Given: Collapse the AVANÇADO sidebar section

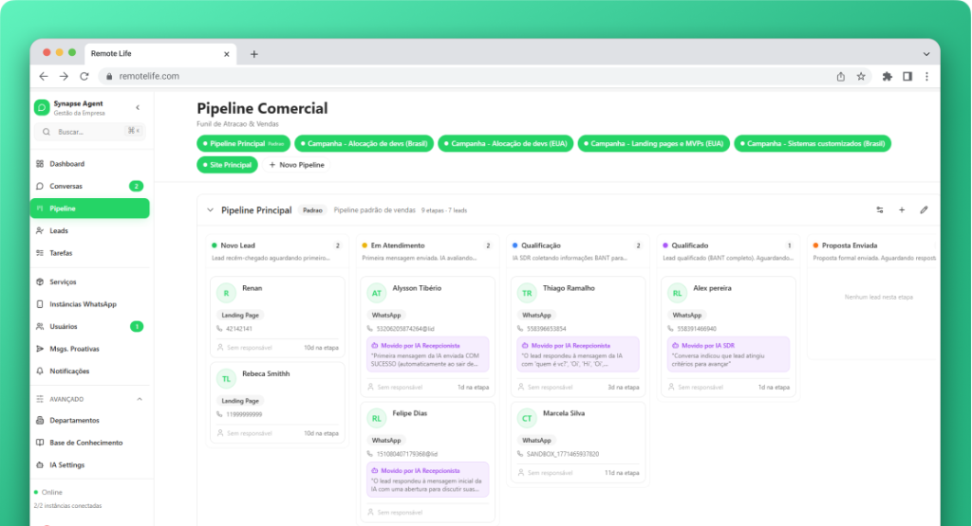Looking at the screenshot, I should pos(140,399).
